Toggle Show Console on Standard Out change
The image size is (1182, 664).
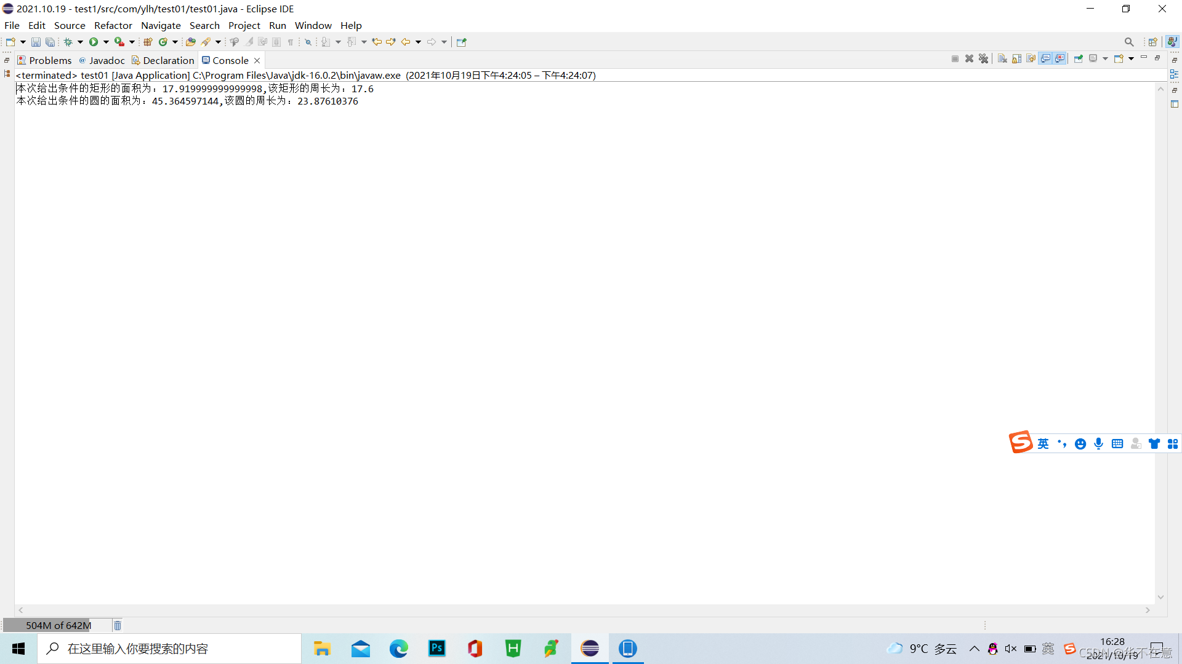(1045, 59)
